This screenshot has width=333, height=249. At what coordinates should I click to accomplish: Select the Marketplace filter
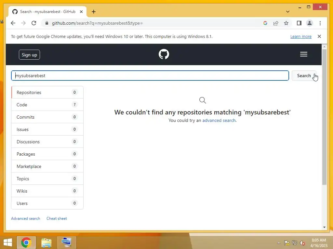pos(47,166)
